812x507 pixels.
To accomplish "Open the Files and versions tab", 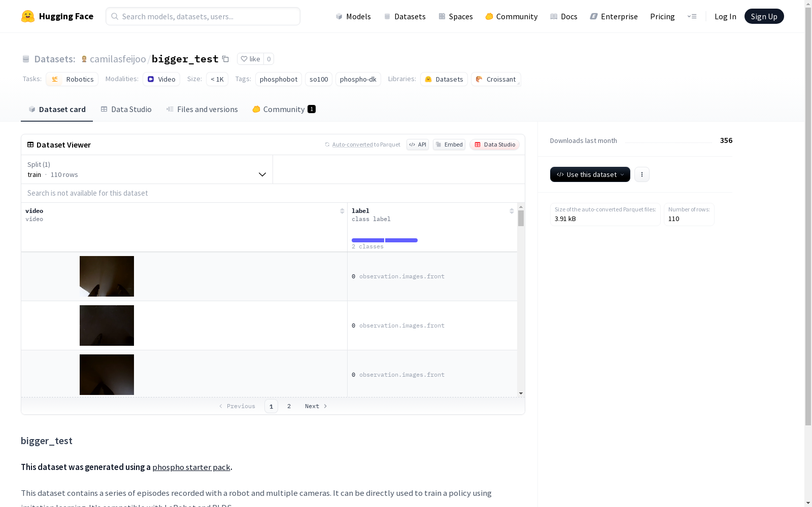I will (x=202, y=109).
